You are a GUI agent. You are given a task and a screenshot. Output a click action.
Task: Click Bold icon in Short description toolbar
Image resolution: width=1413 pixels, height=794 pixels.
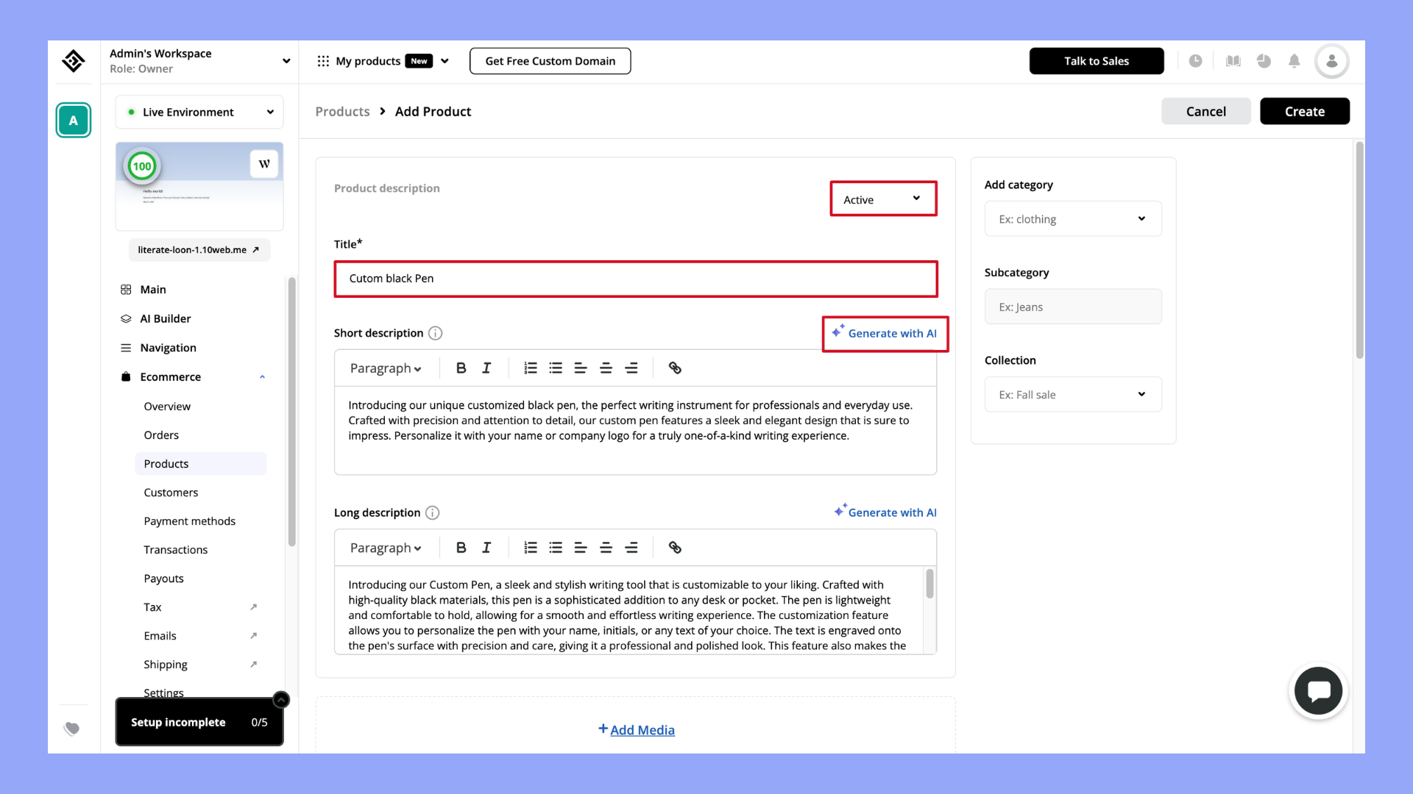(461, 368)
